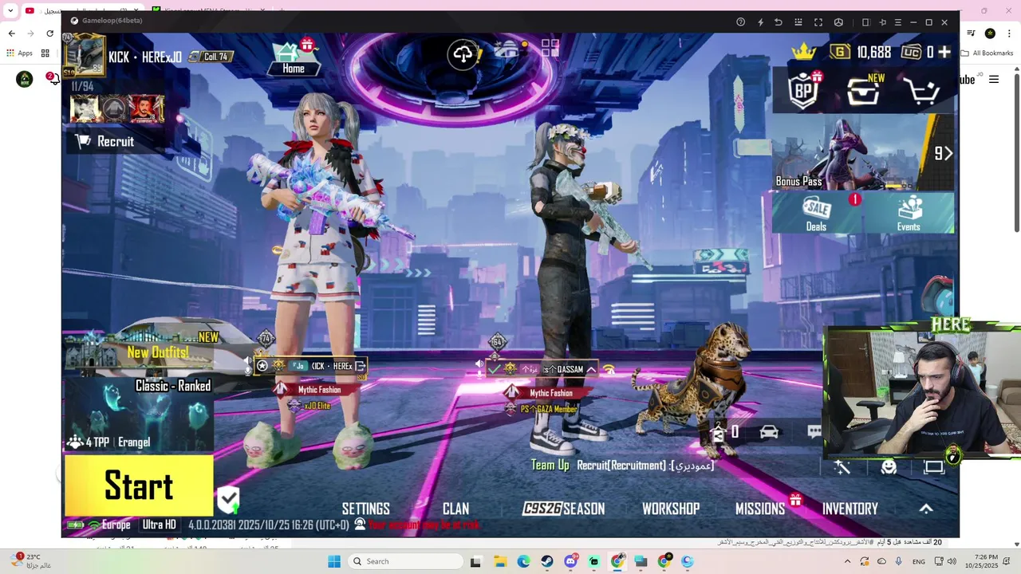Click the yellow Start button
1021x574 pixels.
(139, 486)
